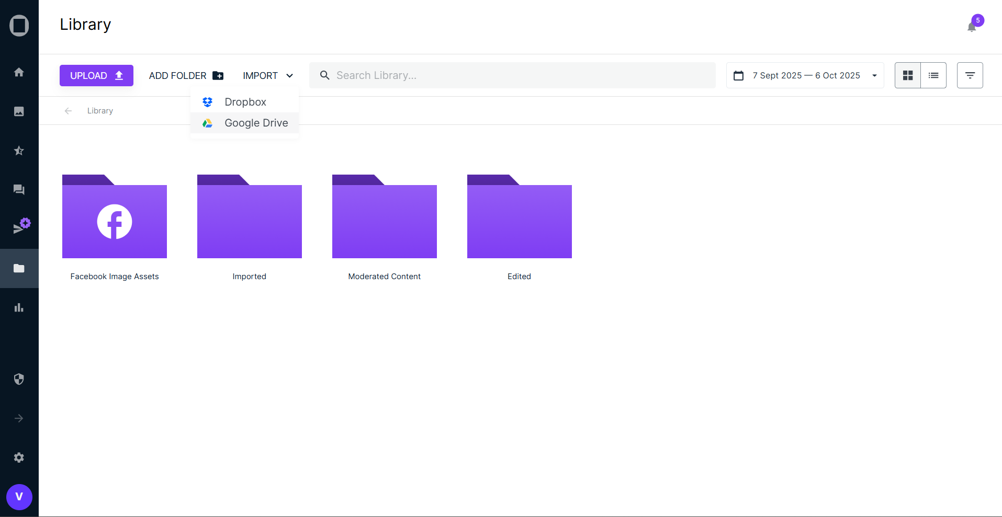Screen dimensions: 1002x517
Task: Open the image gallery sidebar icon
Action: coord(19,111)
